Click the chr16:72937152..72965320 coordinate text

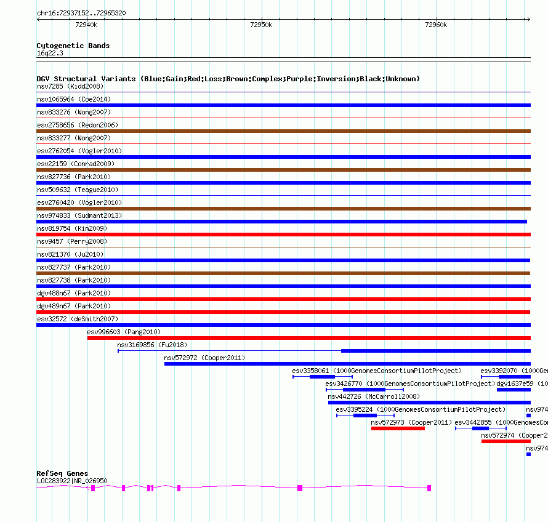point(81,13)
